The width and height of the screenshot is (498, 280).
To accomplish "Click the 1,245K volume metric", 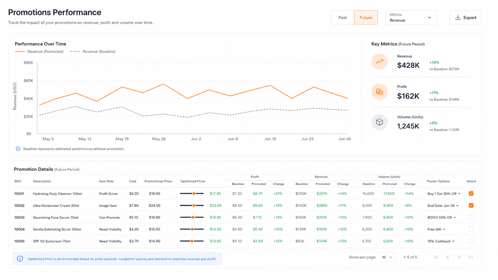I will (408, 126).
